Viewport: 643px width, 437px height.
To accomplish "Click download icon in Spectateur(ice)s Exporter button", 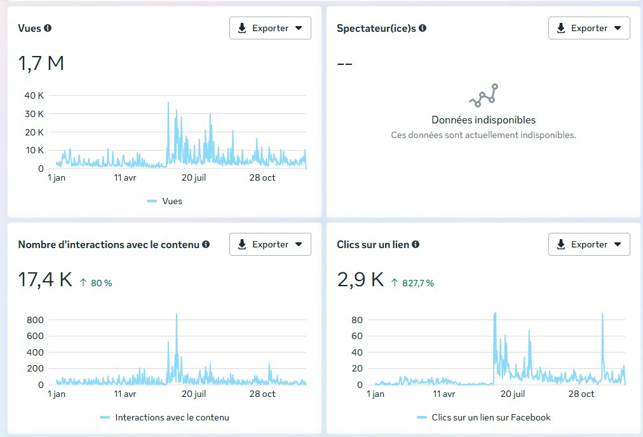I will coord(560,28).
